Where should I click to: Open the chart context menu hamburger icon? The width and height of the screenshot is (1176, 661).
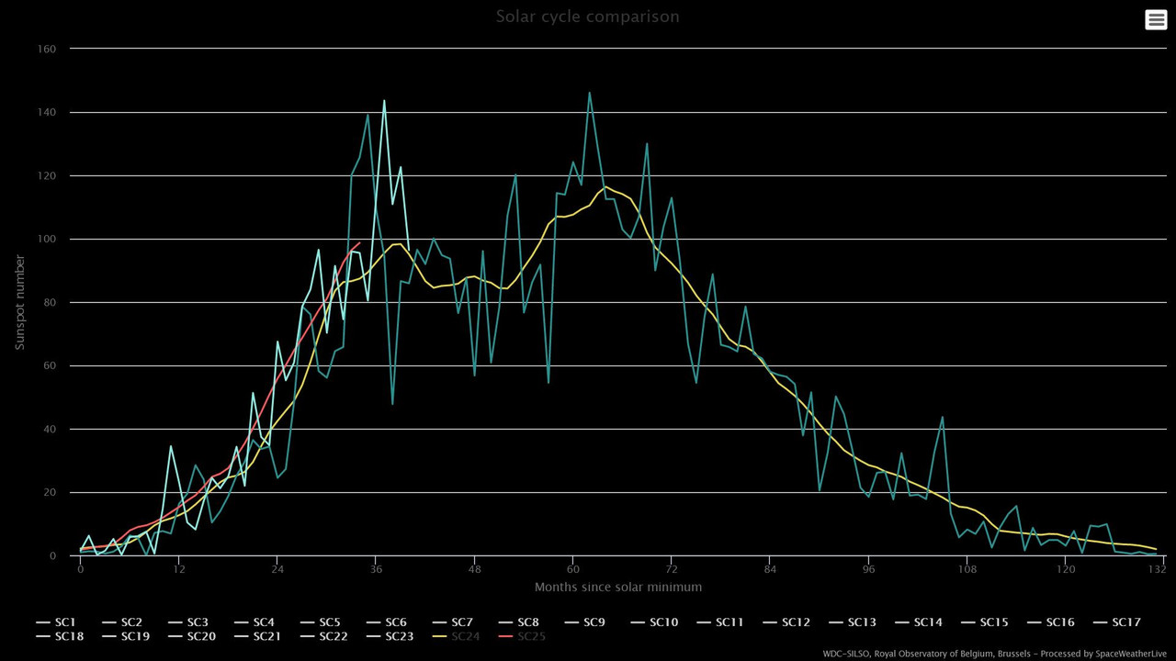coord(1156,19)
